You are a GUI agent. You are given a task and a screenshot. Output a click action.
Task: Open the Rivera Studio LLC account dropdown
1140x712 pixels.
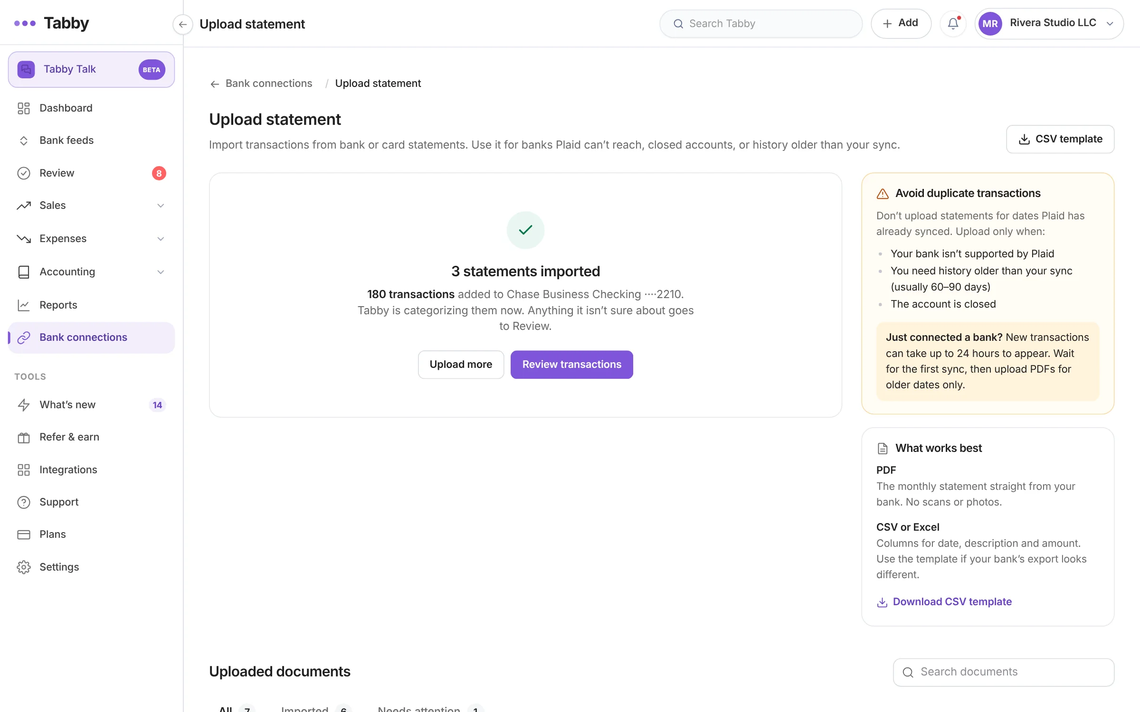[1049, 23]
